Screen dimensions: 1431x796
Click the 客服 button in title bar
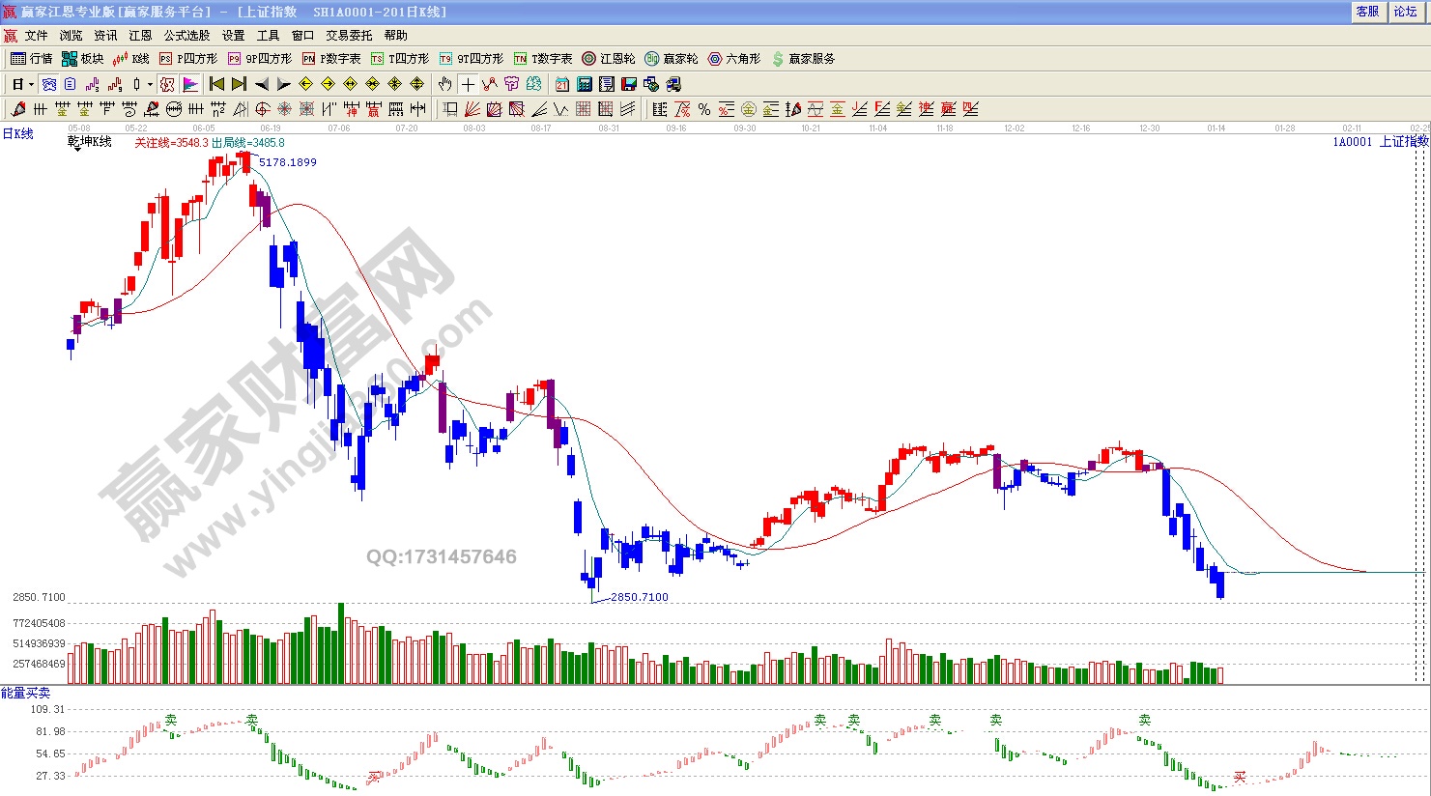click(1367, 12)
